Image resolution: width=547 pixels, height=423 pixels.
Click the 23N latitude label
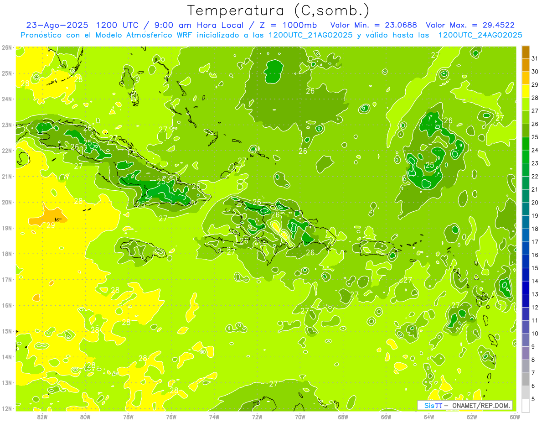6,125
